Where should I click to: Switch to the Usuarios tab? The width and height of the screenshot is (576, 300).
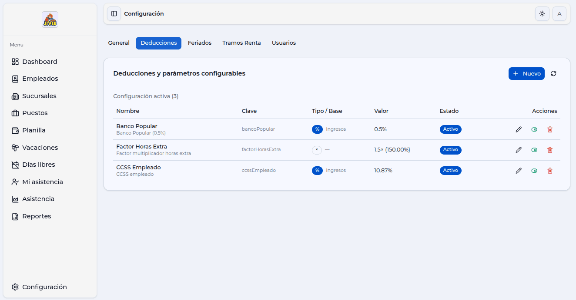pos(284,43)
